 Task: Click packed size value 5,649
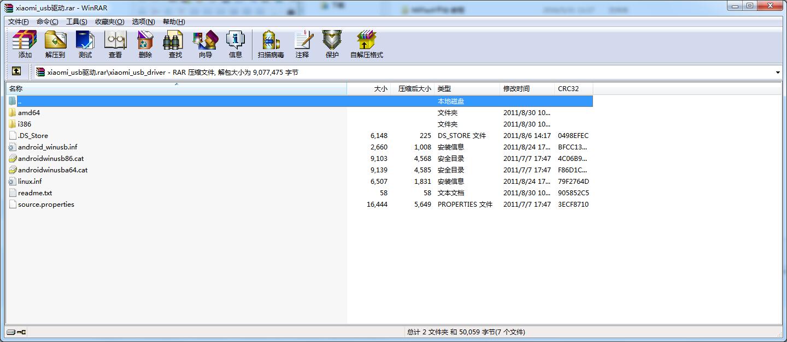(422, 204)
